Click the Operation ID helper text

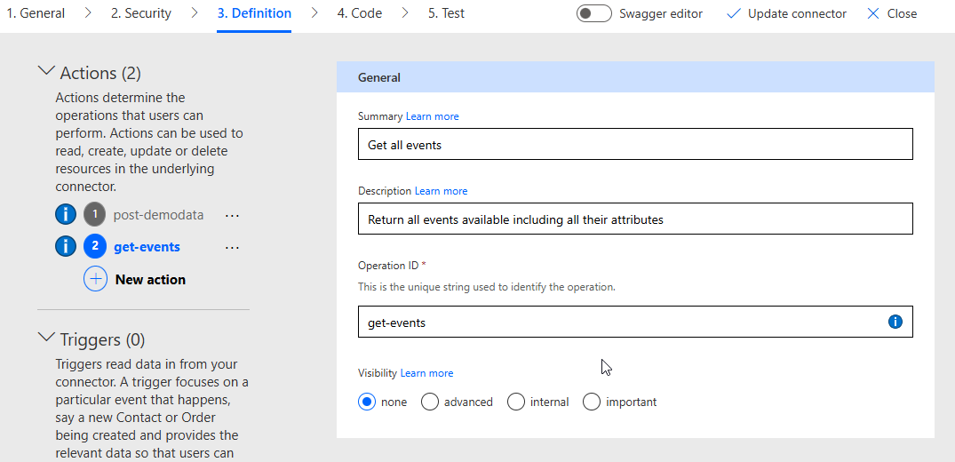click(x=487, y=286)
